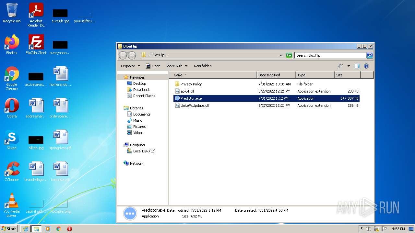This screenshot has height=233, width=415.
Task: Open FileZilla Client shortcut
Action: pyautogui.click(x=36, y=44)
